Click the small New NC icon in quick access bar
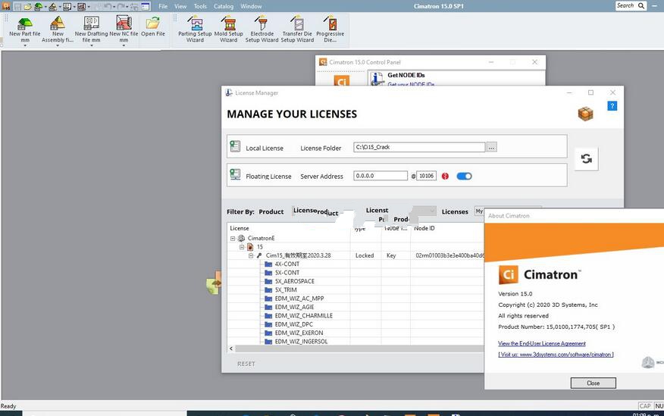Viewport: 664px width, 416px height. 81,6
